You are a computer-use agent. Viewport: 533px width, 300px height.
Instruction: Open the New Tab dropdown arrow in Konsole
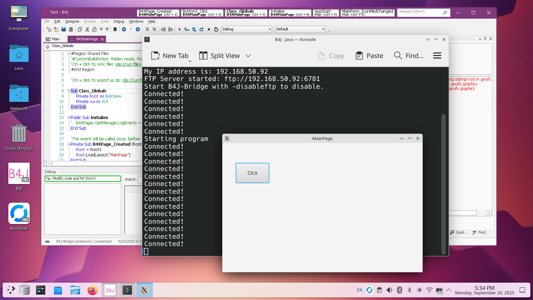(190, 61)
